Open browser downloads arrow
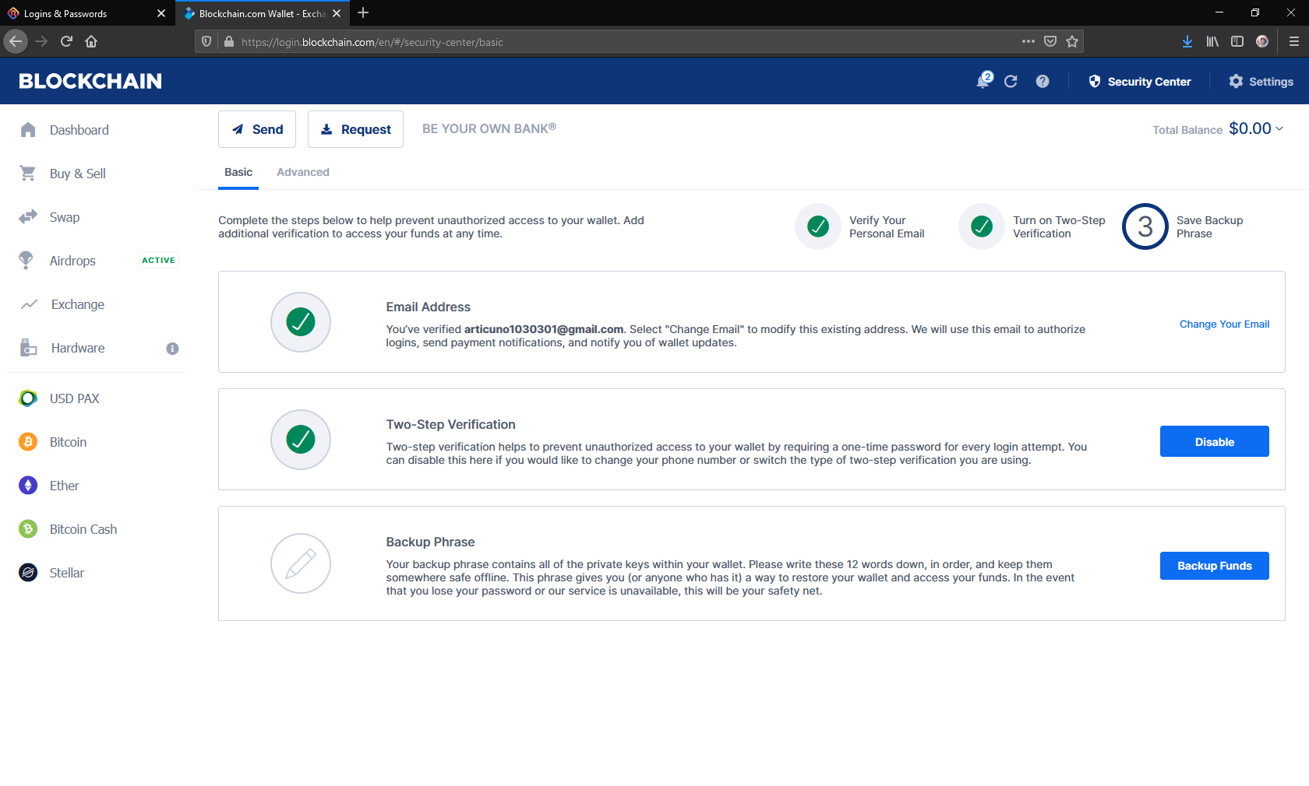The image size is (1309, 786). click(x=1187, y=41)
